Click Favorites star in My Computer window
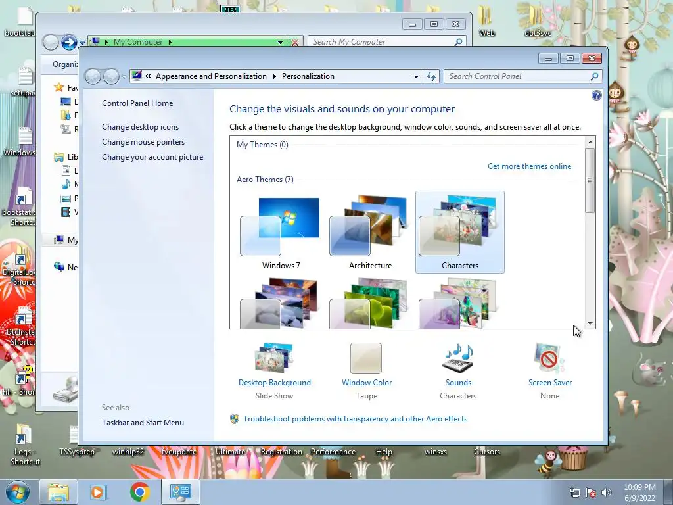The image size is (673, 505). point(59,87)
